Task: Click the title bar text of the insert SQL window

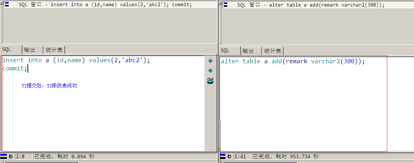Action: tap(105, 5)
